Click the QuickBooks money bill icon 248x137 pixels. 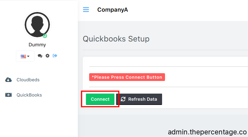(x=8, y=95)
